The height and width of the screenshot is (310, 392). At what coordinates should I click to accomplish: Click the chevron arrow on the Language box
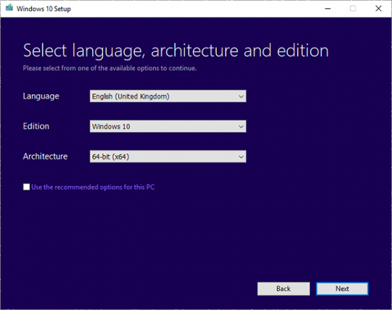tap(241, 96)
